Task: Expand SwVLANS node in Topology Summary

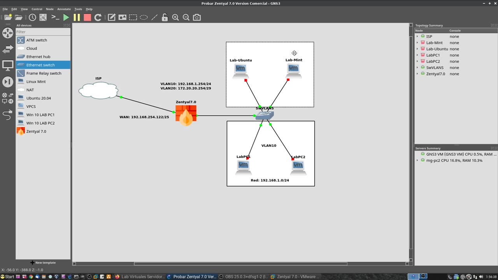Action: click(x=417, y=68)
